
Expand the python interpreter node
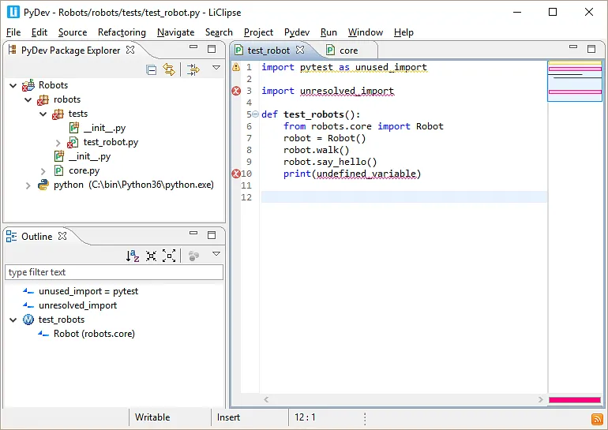(x=28, y=185)
